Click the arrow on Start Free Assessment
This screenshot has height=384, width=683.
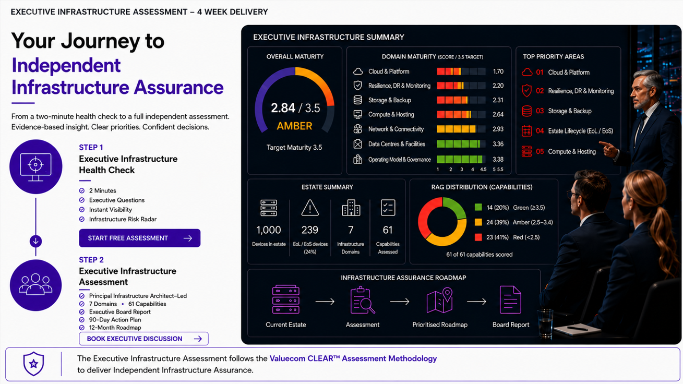(188, 238)
